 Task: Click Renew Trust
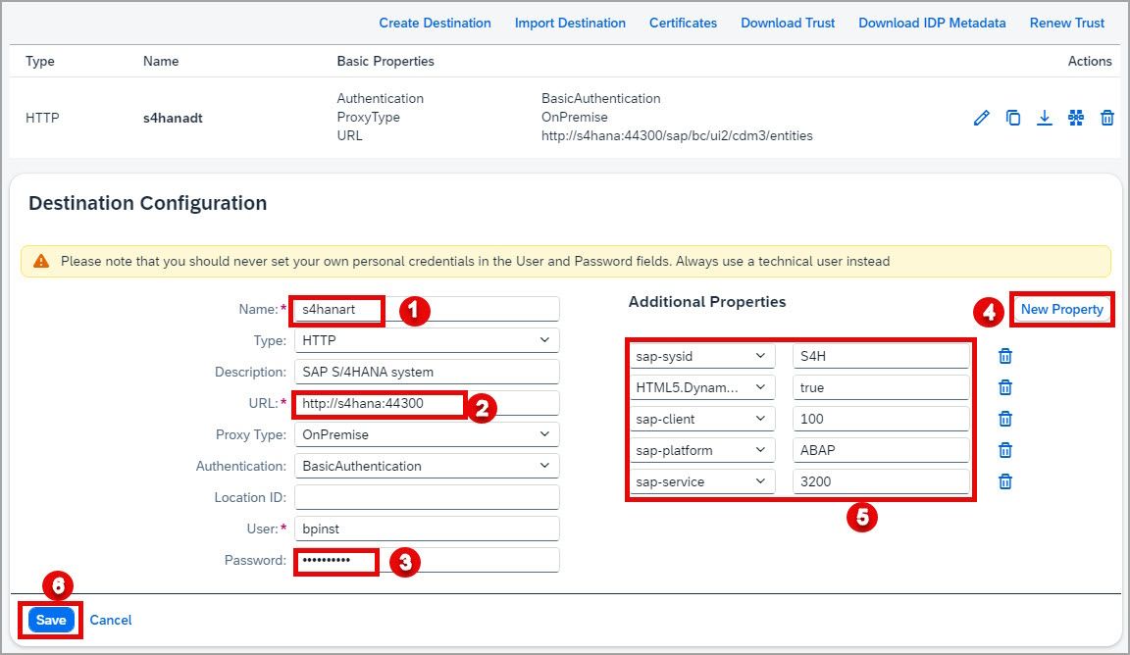pyautogui.click(x=1066, y=24)
